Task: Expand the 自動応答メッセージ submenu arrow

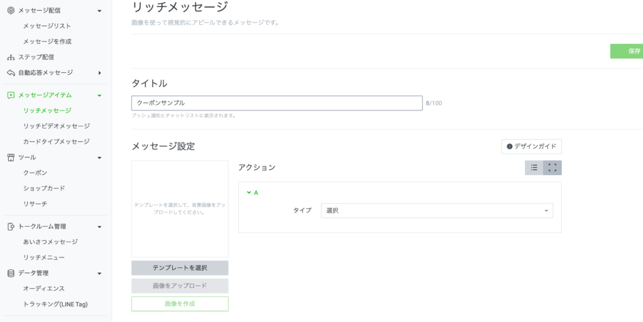Action: click(x=99, y=73)
